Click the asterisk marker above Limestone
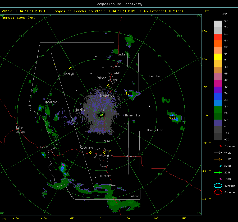The height and width of the screenshot is (222, 238). pyautogui.click(x=50, y=100)
